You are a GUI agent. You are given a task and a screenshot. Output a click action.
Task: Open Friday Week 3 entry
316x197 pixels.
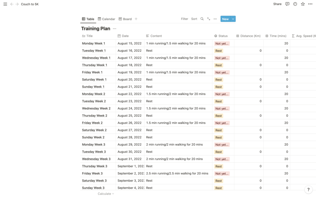coord(92,173)
